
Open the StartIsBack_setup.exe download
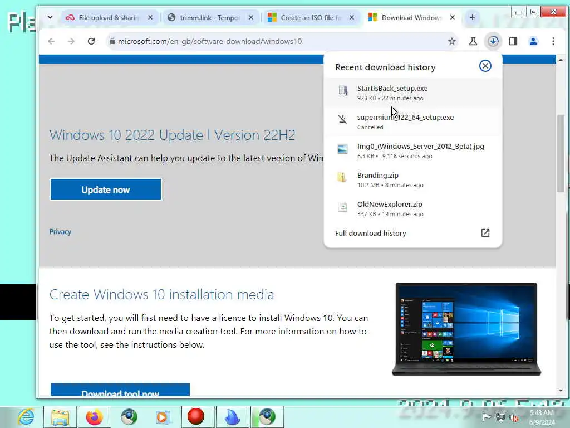click(x=413, y=93)
